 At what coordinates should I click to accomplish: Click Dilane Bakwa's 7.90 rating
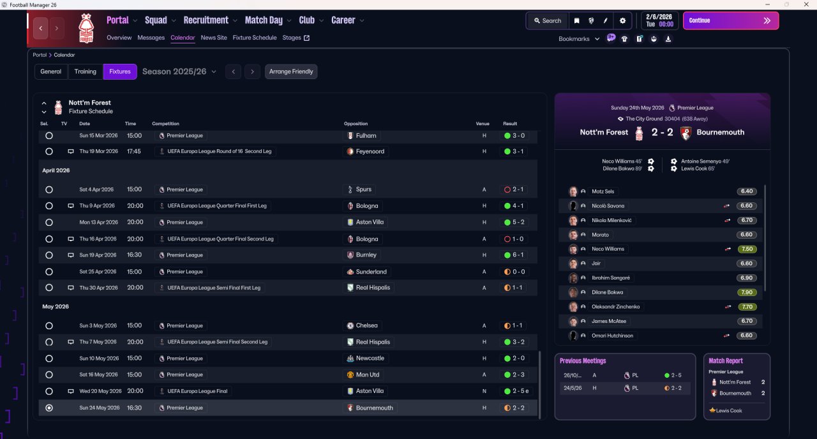point(747,292)
